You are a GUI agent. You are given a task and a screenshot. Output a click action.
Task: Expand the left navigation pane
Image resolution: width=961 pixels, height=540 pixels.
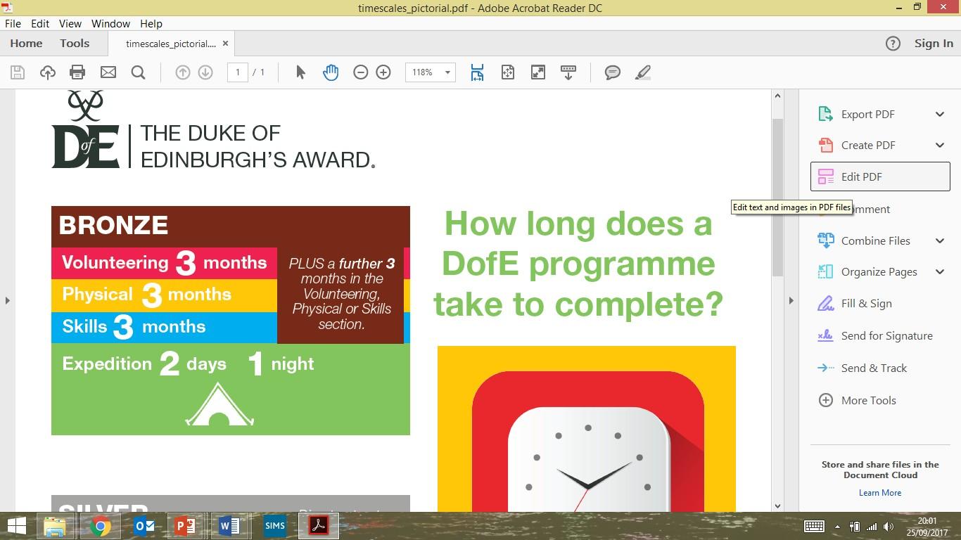point(8,300)
